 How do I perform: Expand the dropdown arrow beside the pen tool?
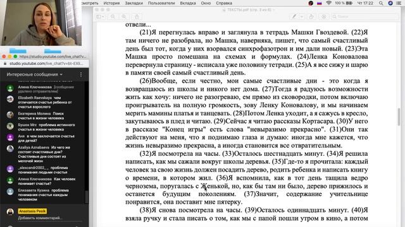(x=302, y=17)
